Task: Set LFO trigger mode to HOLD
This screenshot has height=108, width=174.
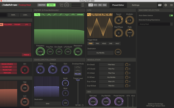Action: click(x=104, y=44)
